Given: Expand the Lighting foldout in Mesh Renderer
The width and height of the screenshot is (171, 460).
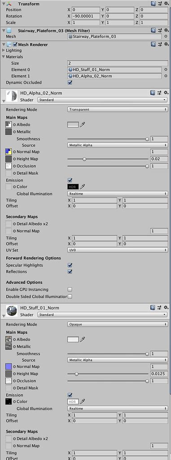Looking at the screenshot, I should (x=4, y=50).
